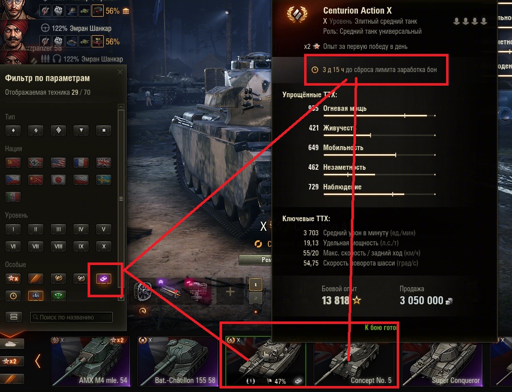Select the tank destroyer type filter icon
This screenshot has width=512, height=392.
81,130
